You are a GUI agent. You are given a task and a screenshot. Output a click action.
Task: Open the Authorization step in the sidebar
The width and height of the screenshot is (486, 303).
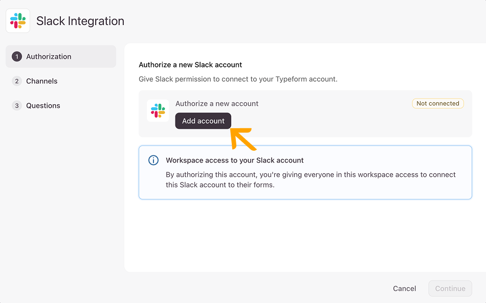(61, 57)
